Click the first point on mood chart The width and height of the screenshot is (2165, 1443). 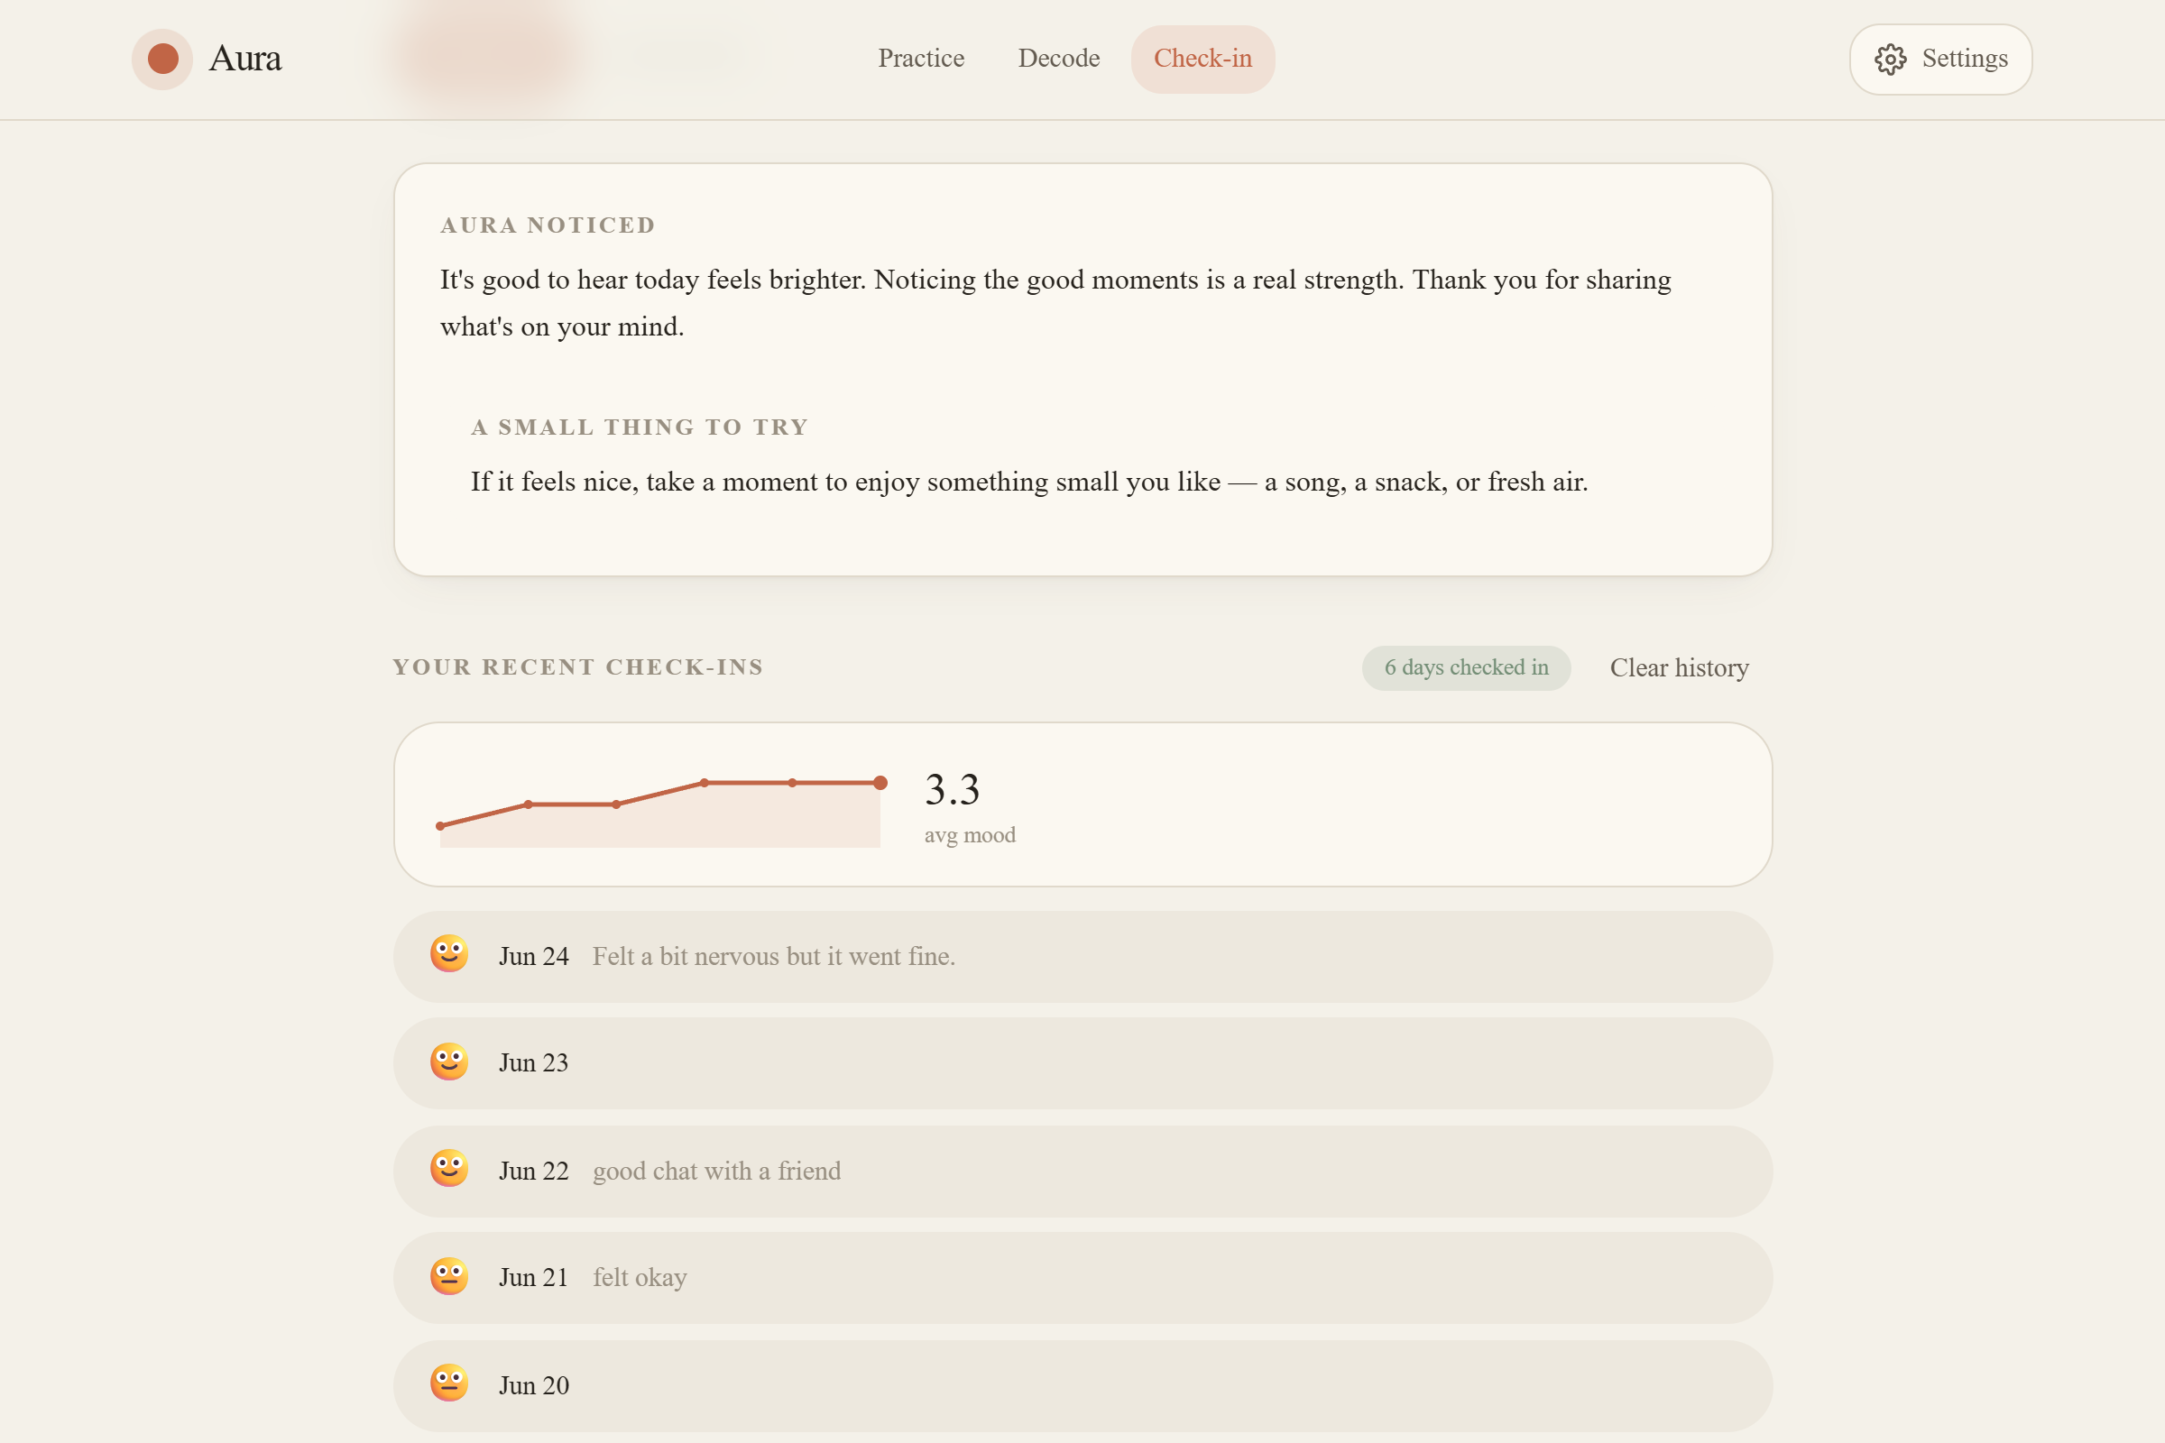[x=440, y=826]
